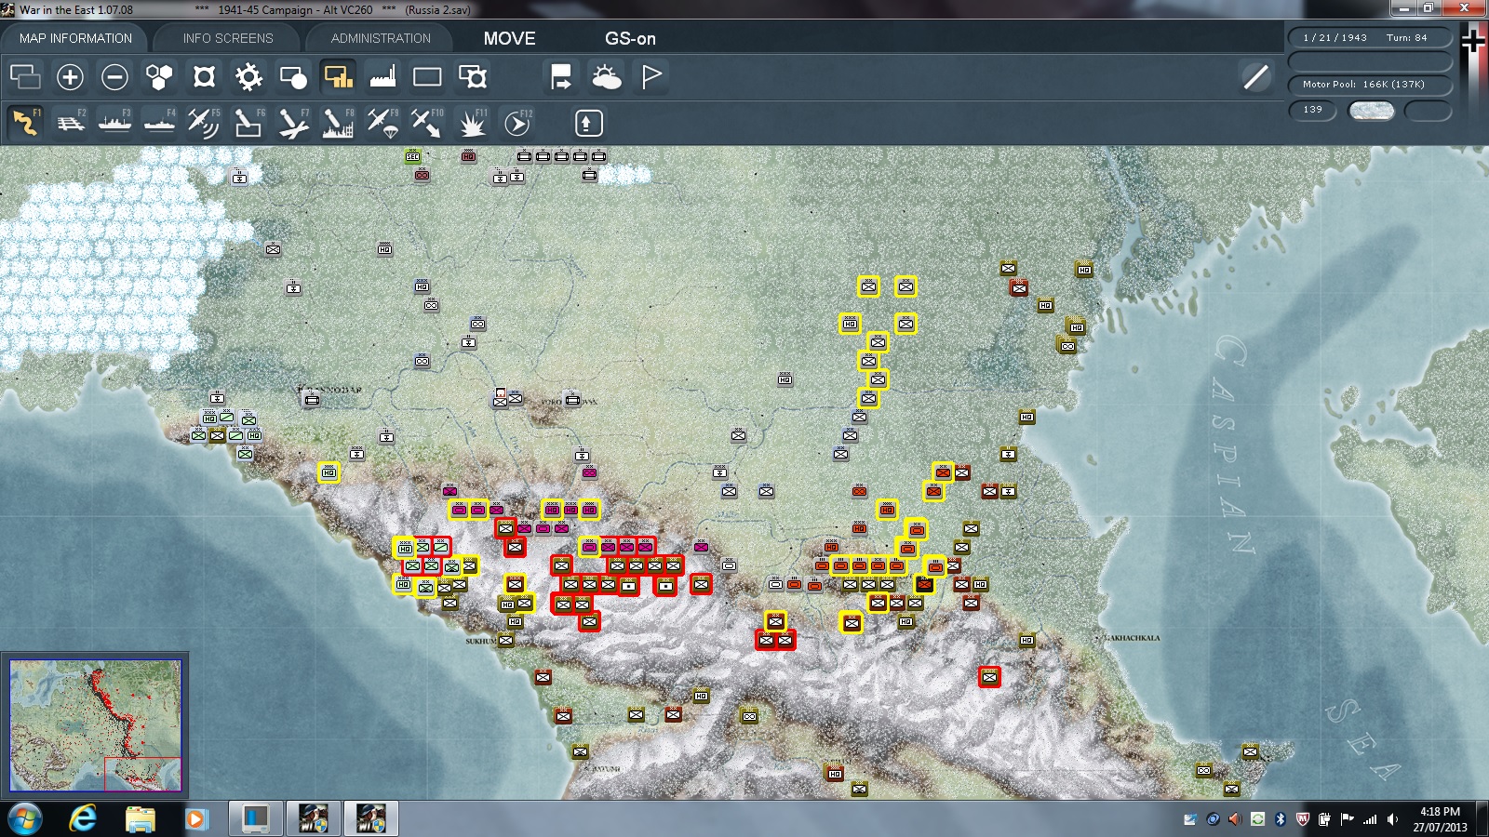
Task: Select the F6 bomb unit mode
Action: pyautogui.click(x=248, y=123)
